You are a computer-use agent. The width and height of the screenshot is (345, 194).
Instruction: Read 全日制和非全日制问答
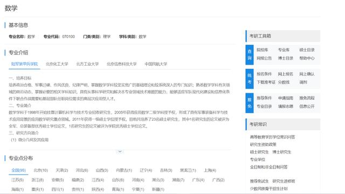tap(268, 167)
